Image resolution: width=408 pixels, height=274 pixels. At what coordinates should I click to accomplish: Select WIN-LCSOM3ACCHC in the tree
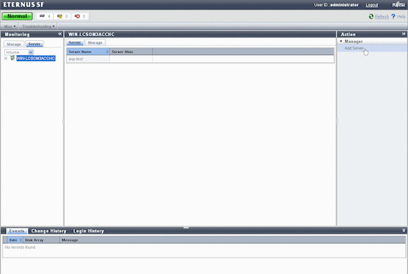point(36,58)
